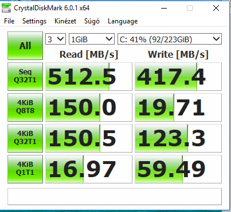Click the 4KiB Q1T1 write result 59.49
231x212 pixels.
(x=178, y=169)
